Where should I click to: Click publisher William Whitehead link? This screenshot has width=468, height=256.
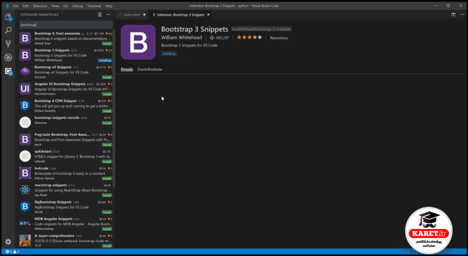[181, 37]
